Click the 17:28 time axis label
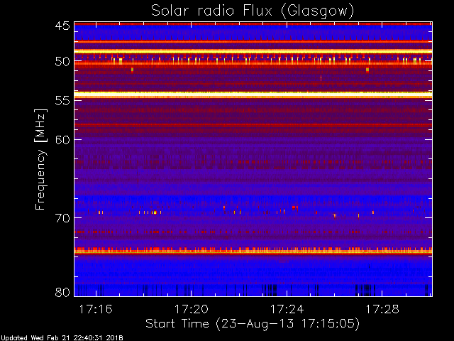The image size is (454, 341). [x=382, y=310]
